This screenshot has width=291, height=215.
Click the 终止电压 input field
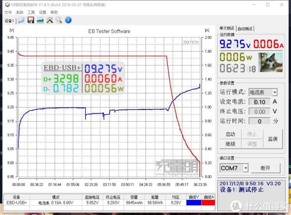[x=259, y=111]
